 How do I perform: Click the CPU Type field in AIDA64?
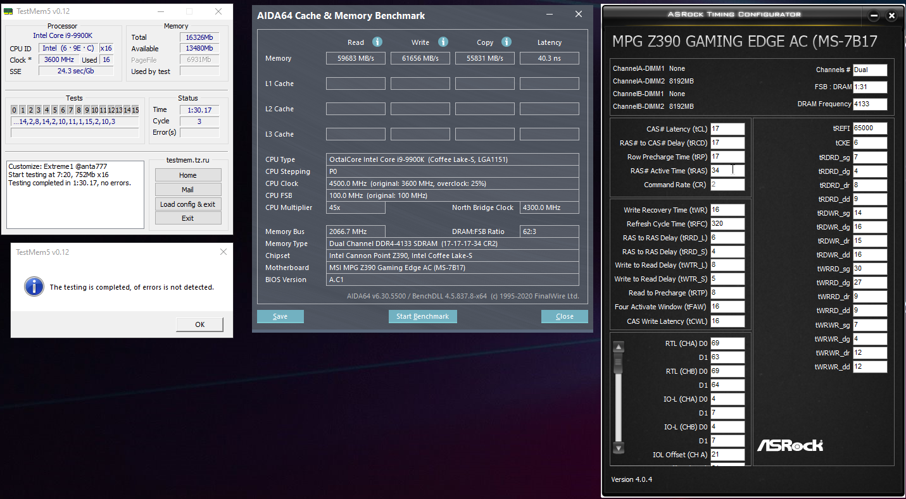coord(453,159)
